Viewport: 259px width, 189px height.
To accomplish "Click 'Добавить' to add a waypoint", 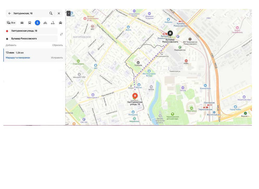I will tap(11, 45).
